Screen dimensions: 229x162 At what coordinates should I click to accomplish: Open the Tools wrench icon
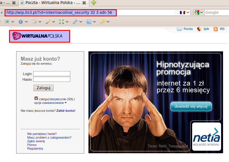[75, 21]
